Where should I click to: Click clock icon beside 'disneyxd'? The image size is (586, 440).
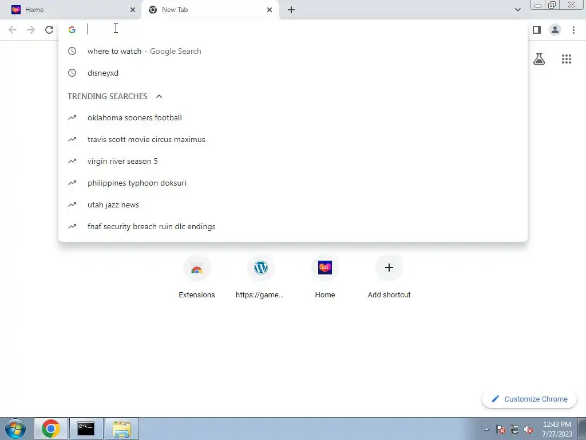[72, 73]
